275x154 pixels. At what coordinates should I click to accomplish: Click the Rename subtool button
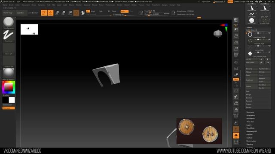(251, 69)
